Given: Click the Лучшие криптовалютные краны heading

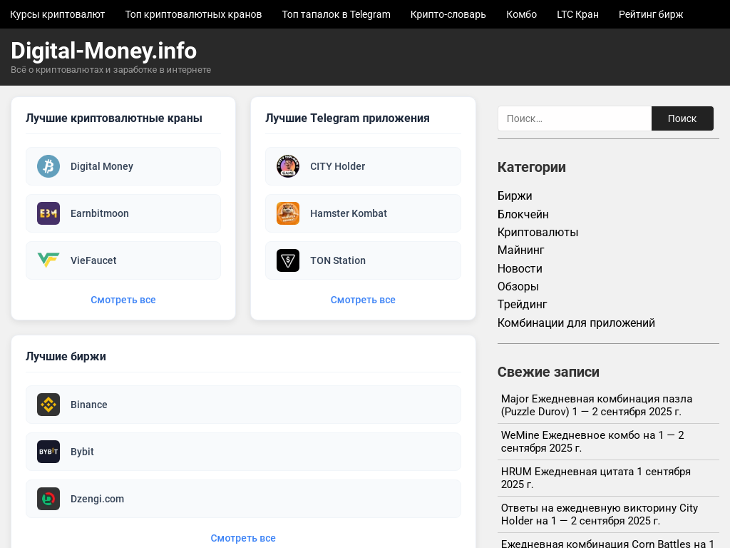Looking at the screenshot, I should (113, 118).
